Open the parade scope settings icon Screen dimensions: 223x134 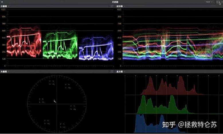pos(112,6)
